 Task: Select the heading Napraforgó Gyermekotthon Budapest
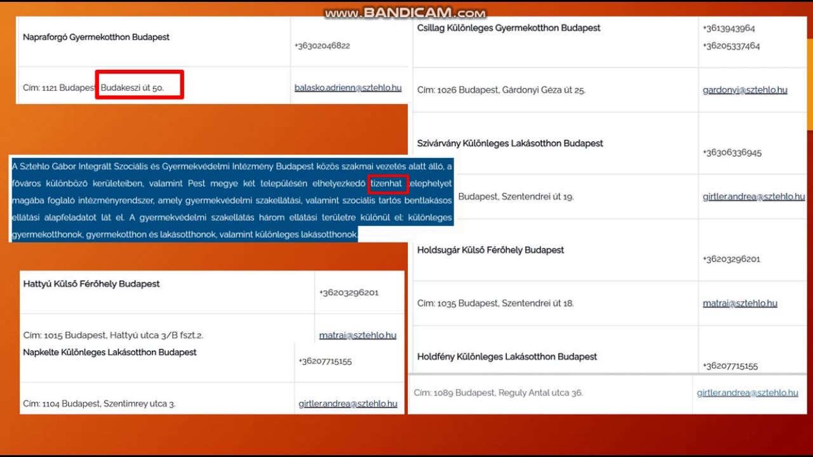pos(97,37)
